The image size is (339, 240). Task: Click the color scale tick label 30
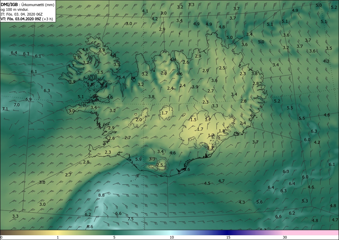(285, 237)
